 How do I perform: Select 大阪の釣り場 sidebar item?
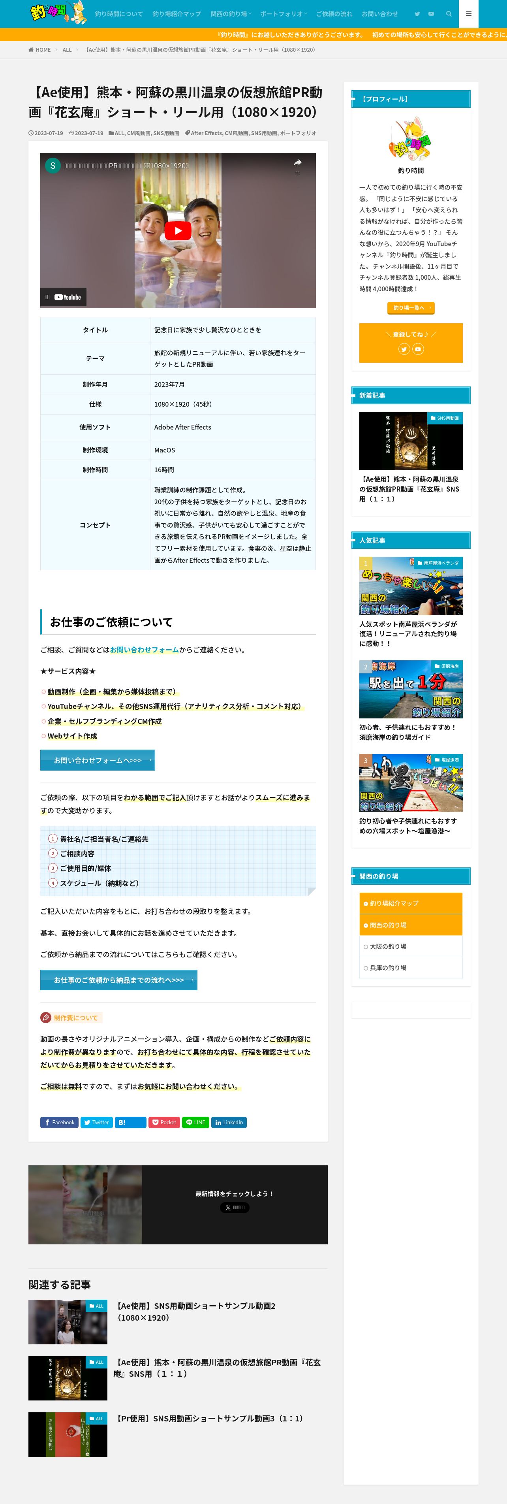tap(411, 946)
